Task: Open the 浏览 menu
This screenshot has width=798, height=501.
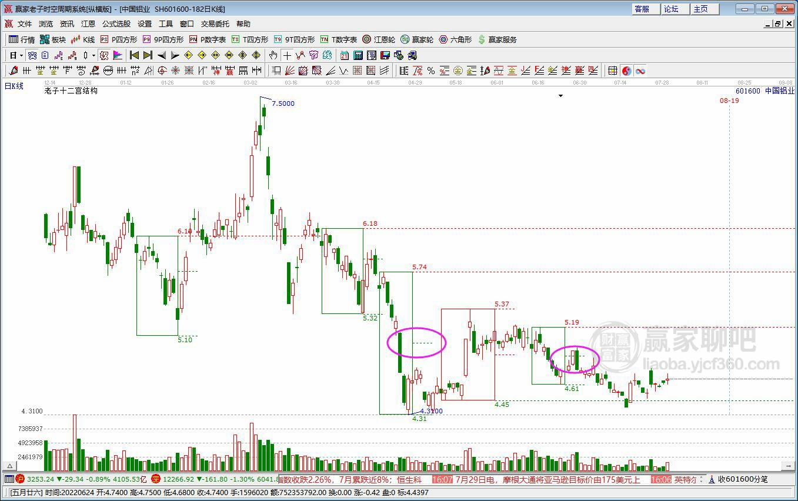Action: pyautogui.click(x=46, y=24)
